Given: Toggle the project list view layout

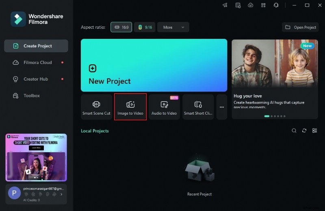Looking at the screenshot, I should coord(314,131).
